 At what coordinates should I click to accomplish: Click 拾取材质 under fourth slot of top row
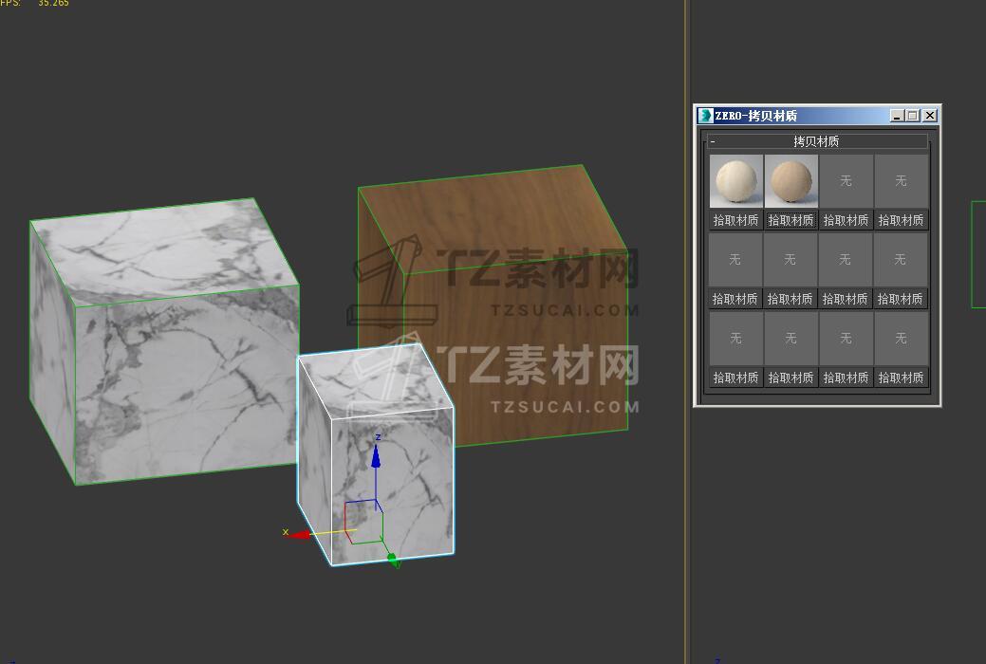point(902,220)
